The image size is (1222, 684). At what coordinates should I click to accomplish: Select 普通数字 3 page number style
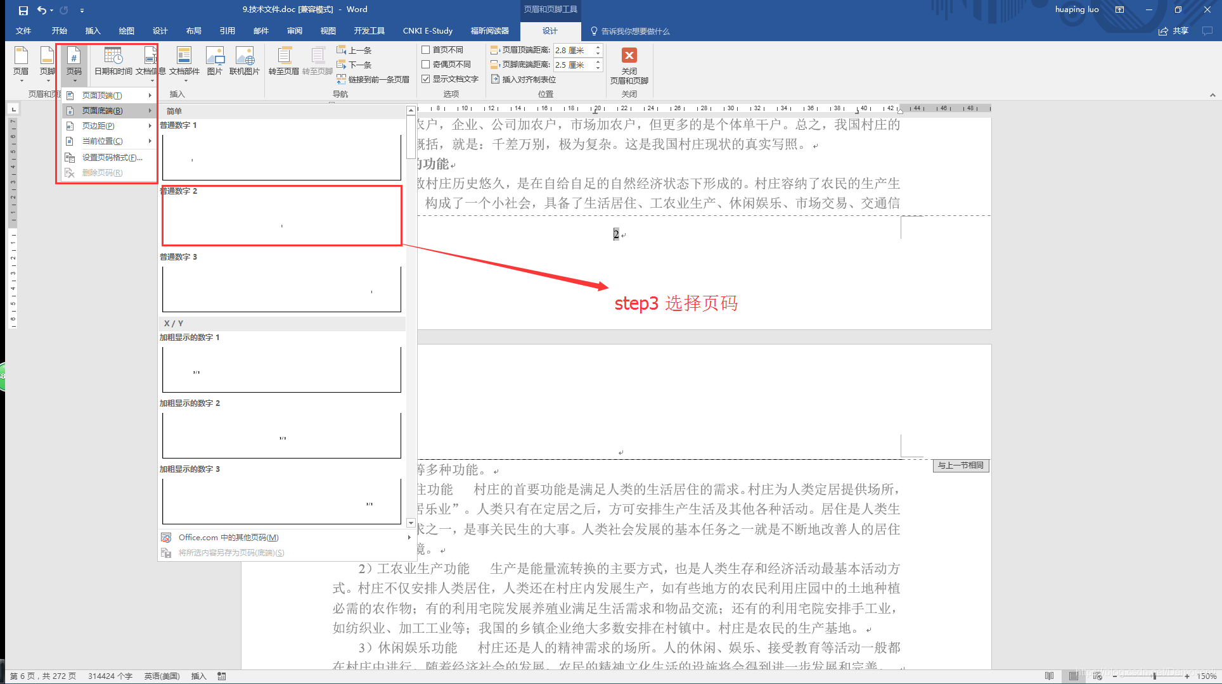[281, 289]
